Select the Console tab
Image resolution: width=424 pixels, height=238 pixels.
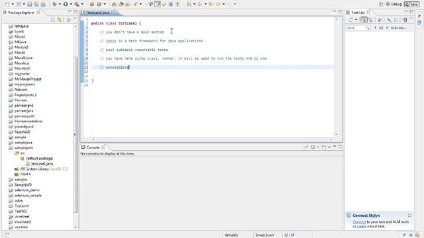pos(93,147)
